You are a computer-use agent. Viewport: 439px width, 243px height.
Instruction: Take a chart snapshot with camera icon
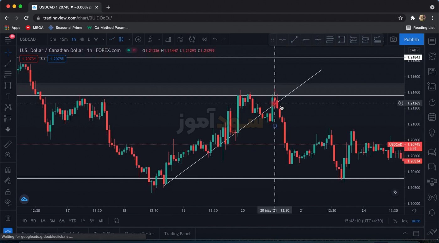[x=393, y=39]
